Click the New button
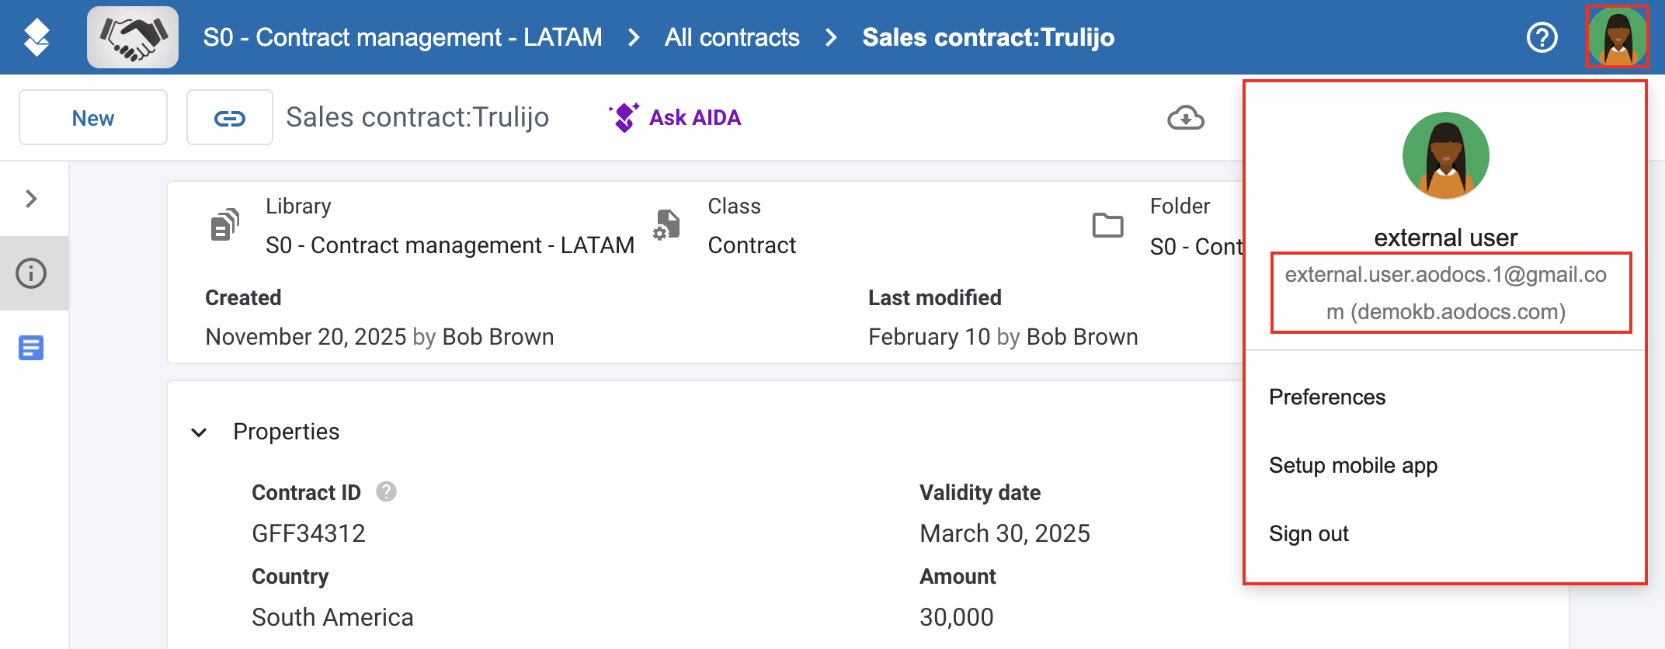The height and width of the screenshot is (649, 1665). (x=93, y=118)
